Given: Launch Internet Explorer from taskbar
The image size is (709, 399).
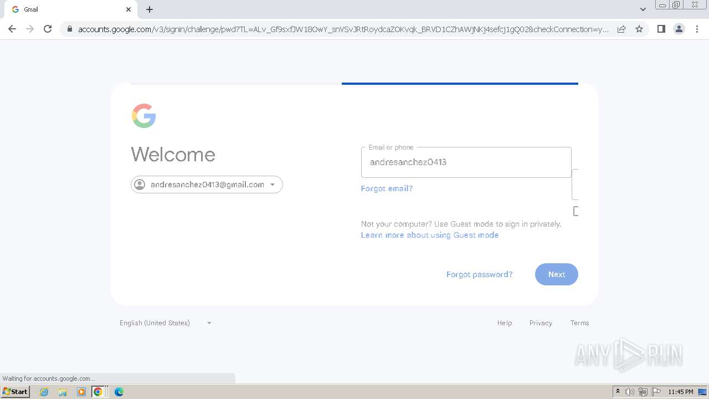Looking at the screenshot, I should tap(44, 392).
